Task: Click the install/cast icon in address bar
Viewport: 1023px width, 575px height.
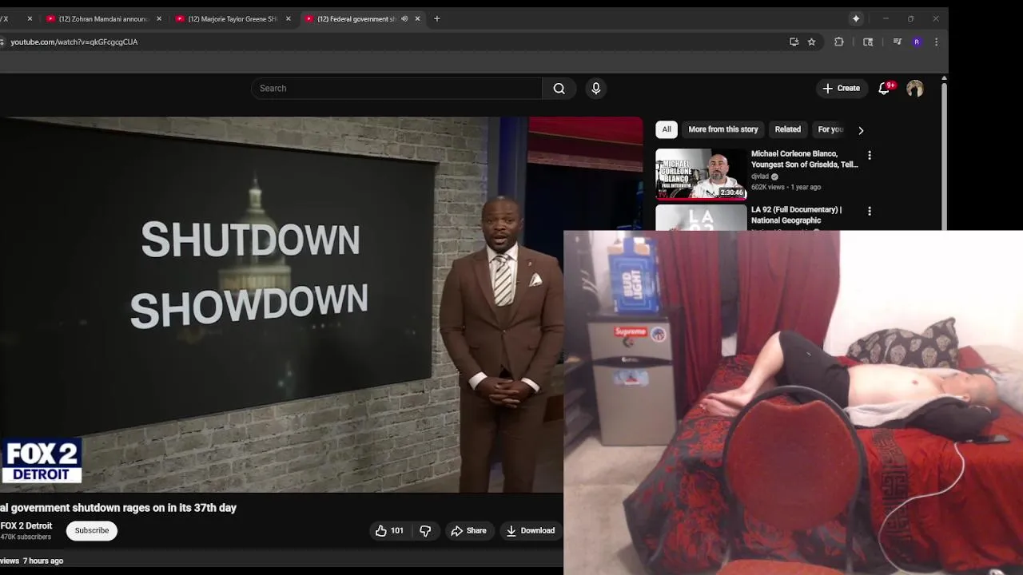Action: 794,42
